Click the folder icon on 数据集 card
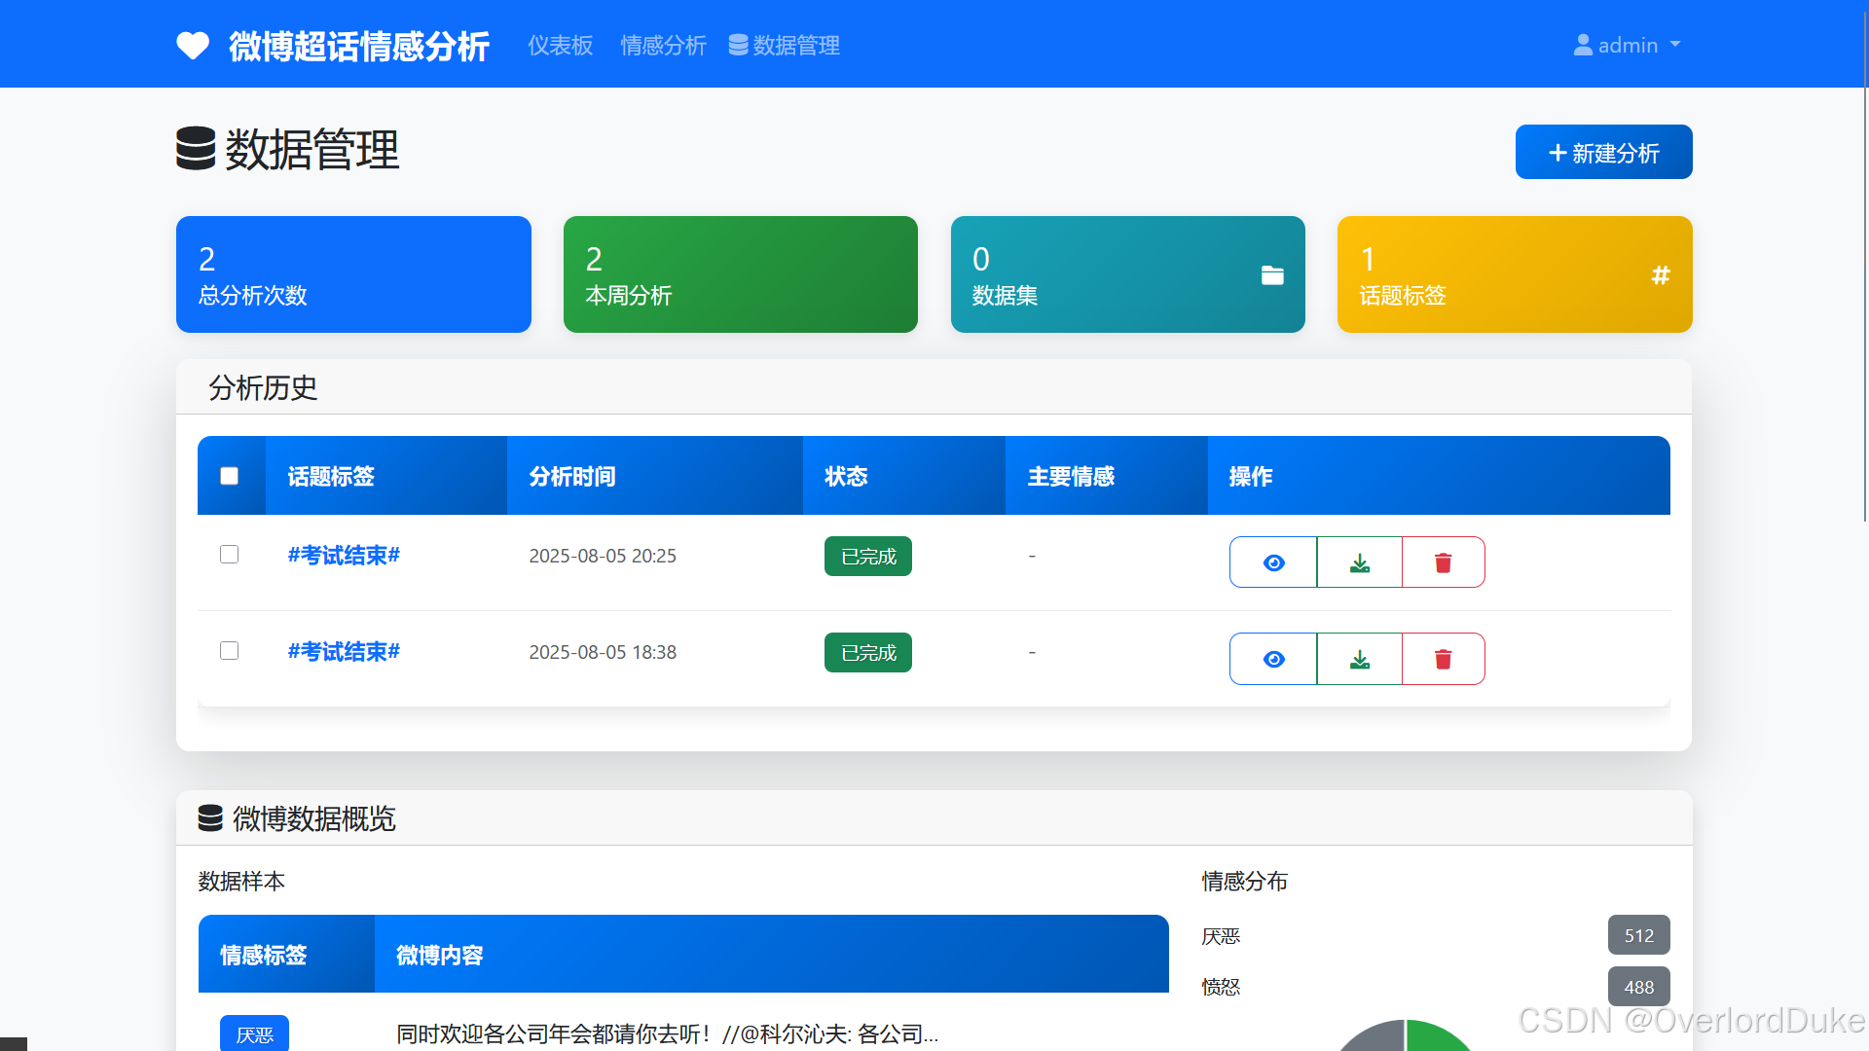Screen dimensions: 1869x1051 coord(1272,275)
